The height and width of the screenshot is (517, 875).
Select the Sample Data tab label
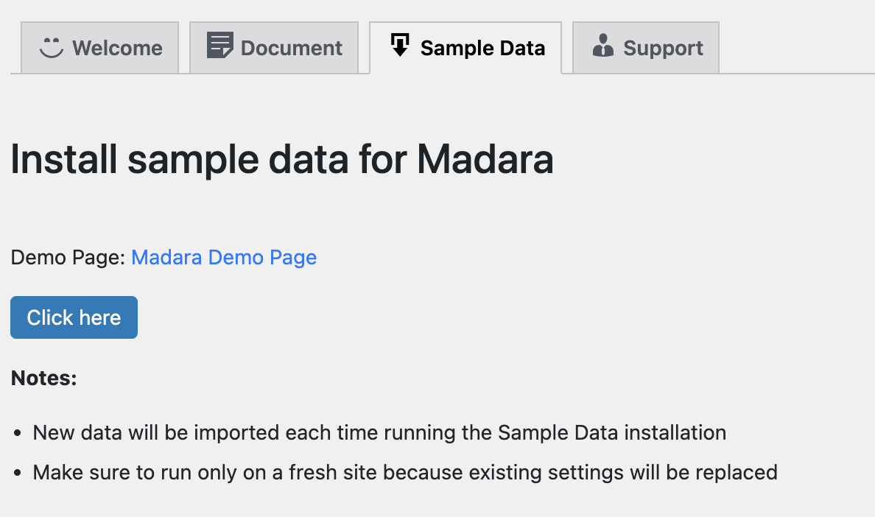pyautogui.click(x=482, y=49)
